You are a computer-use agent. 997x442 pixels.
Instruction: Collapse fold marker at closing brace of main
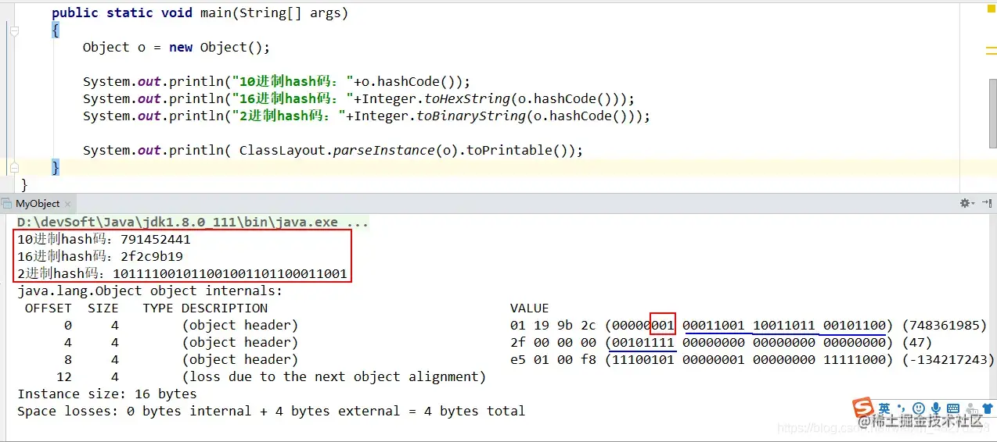click(x=15, y=167)
